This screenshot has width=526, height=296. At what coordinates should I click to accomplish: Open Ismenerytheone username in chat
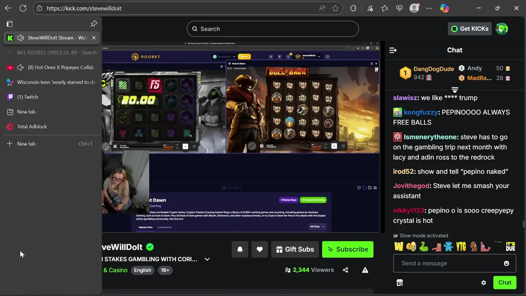430,137
